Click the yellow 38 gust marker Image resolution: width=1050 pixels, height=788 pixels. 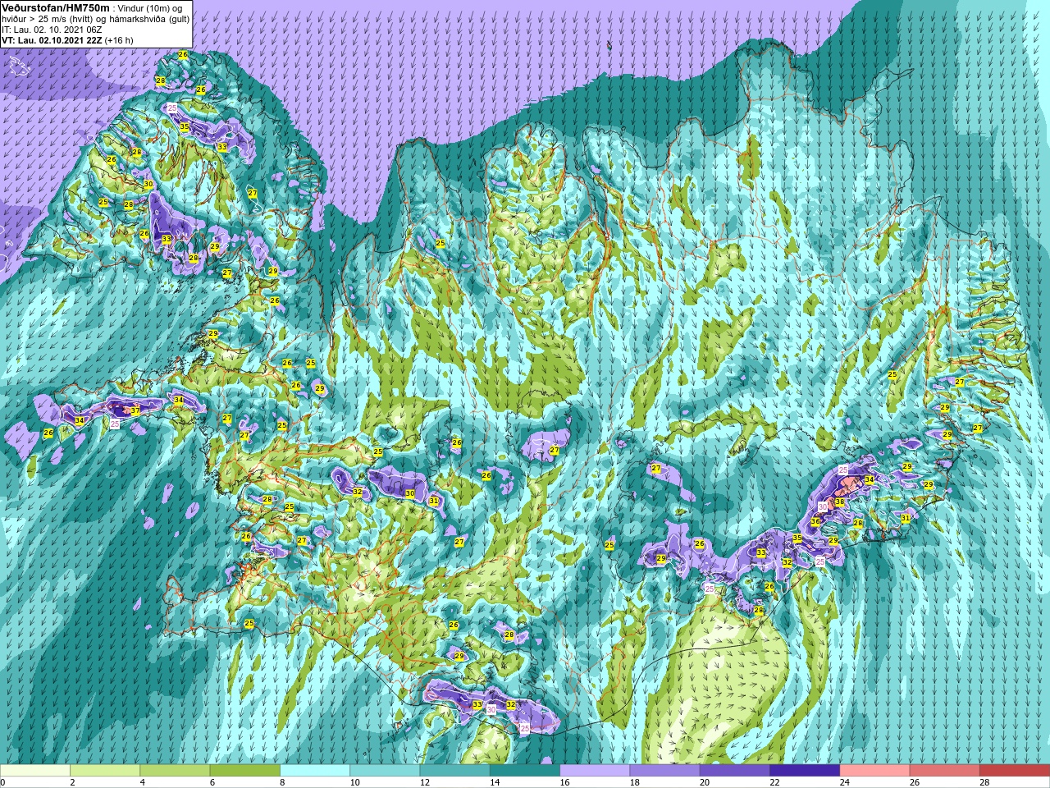pyautogui.click(x=839, y=502)
